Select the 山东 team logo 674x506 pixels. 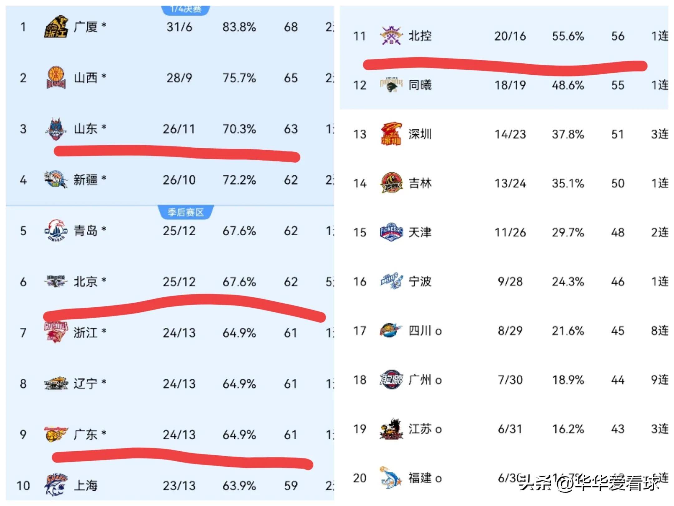point(56,129)
